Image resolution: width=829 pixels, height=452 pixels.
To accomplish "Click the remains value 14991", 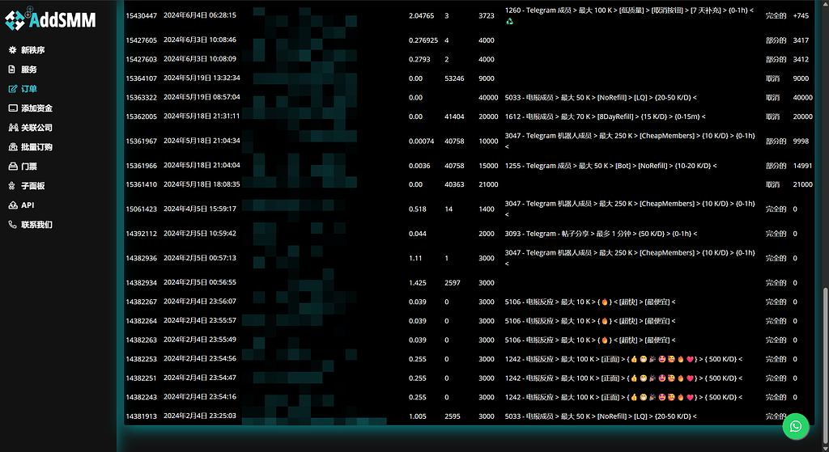I will tap(802, 166).
